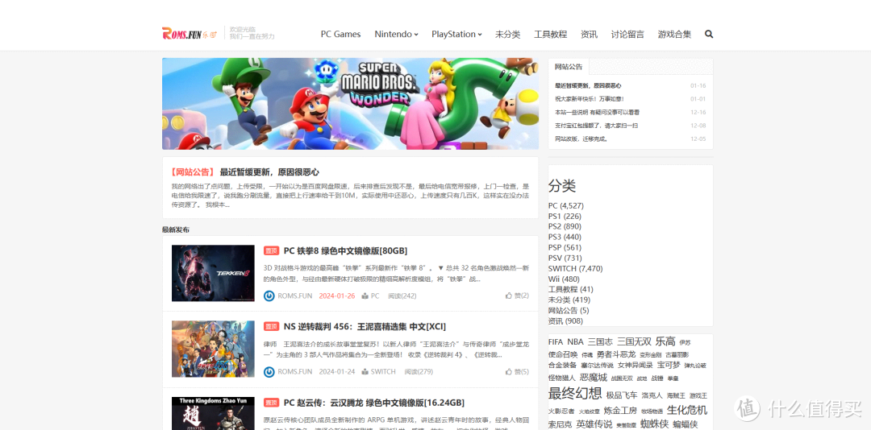
Task: Click ROMS.FUN author name on 逆转裁判 post
Action: pos(295,372)
